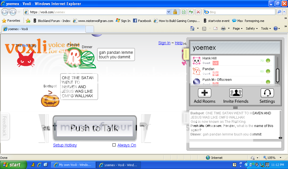Refresh the page with the green arrows icon

click(x=191, y=12)
